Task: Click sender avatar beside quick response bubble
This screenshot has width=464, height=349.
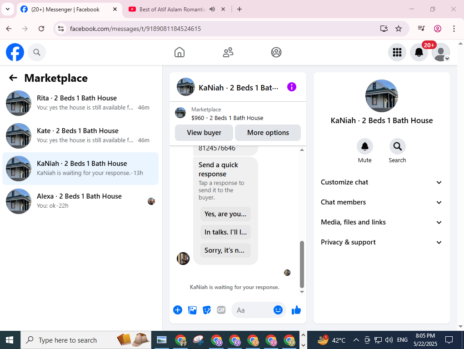Action: pos(183,259)
